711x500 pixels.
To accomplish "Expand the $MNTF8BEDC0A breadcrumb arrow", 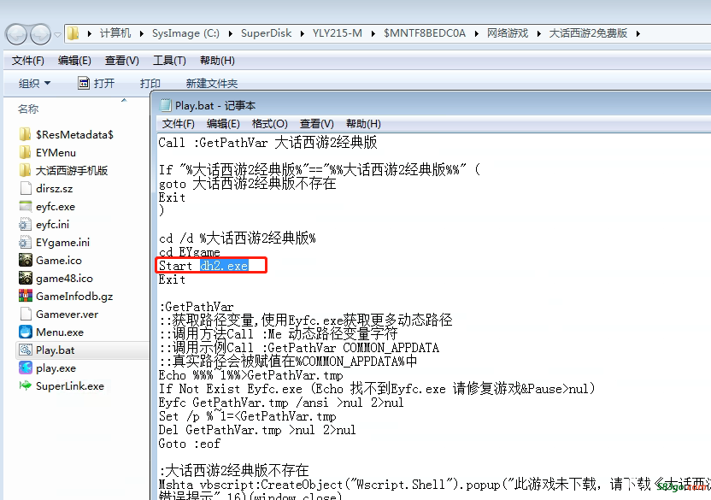I will (x=477, y=33).
